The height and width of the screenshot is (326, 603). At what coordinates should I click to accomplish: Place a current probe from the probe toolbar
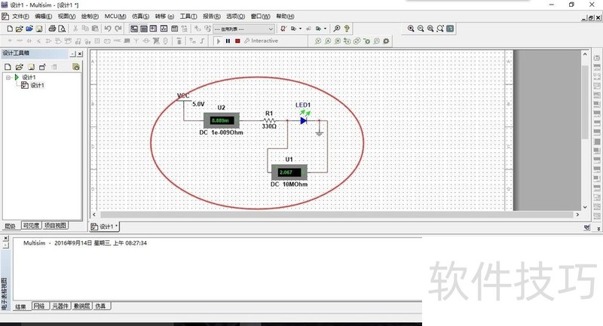click(x=328, y=41)
